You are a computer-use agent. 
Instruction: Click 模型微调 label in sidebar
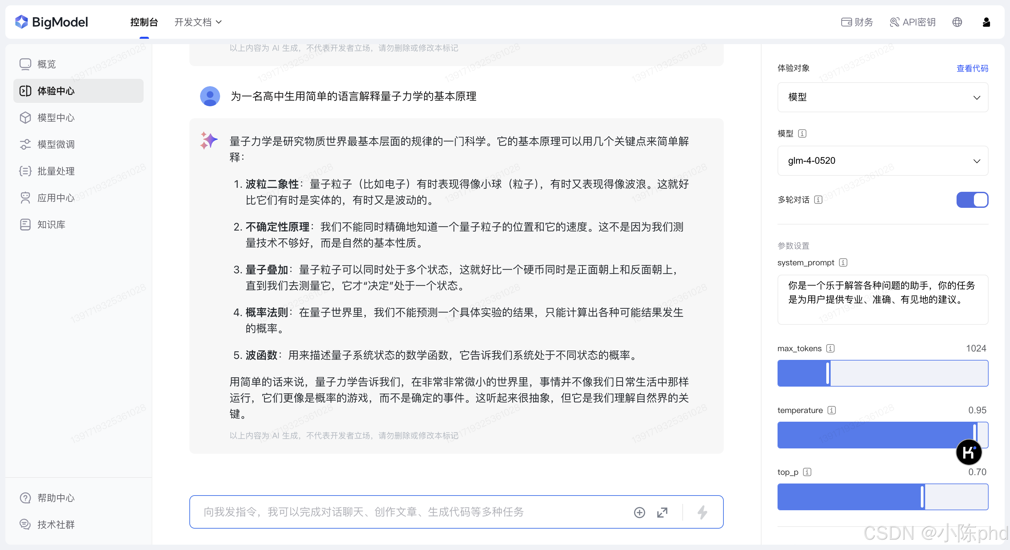point(56,144)
